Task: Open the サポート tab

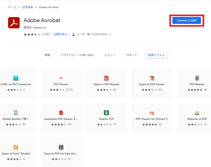Action: click(x=132, y=55)
